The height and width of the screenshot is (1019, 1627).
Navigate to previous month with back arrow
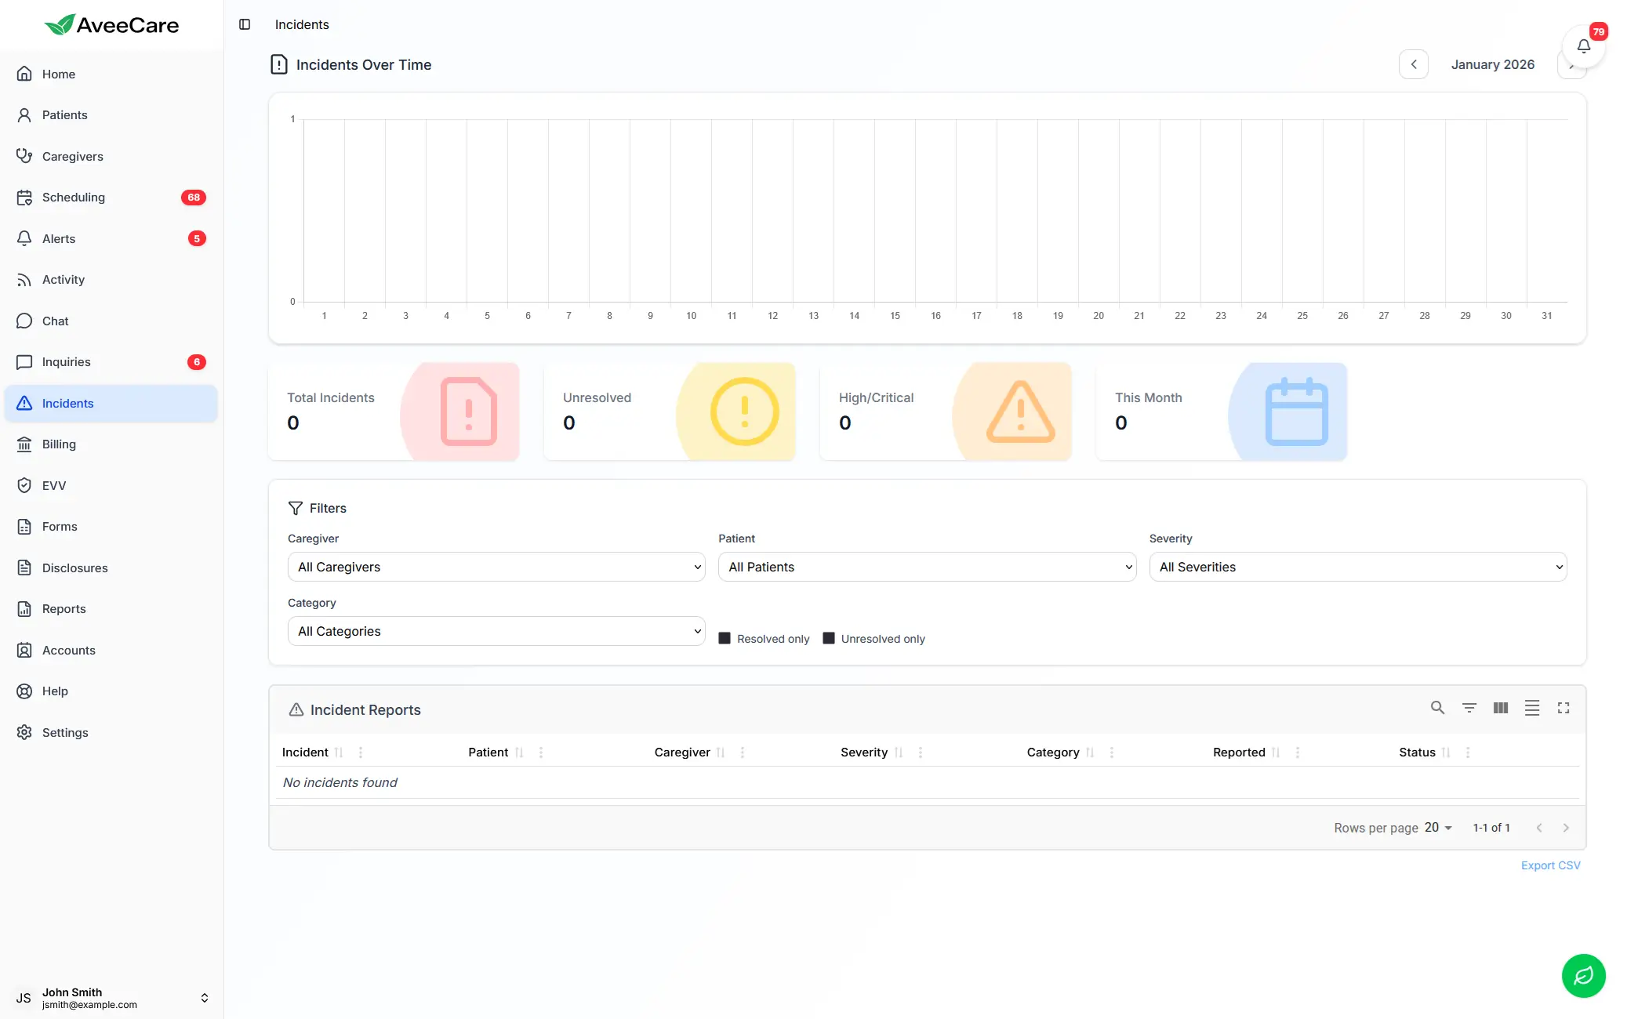point(1414,64)
